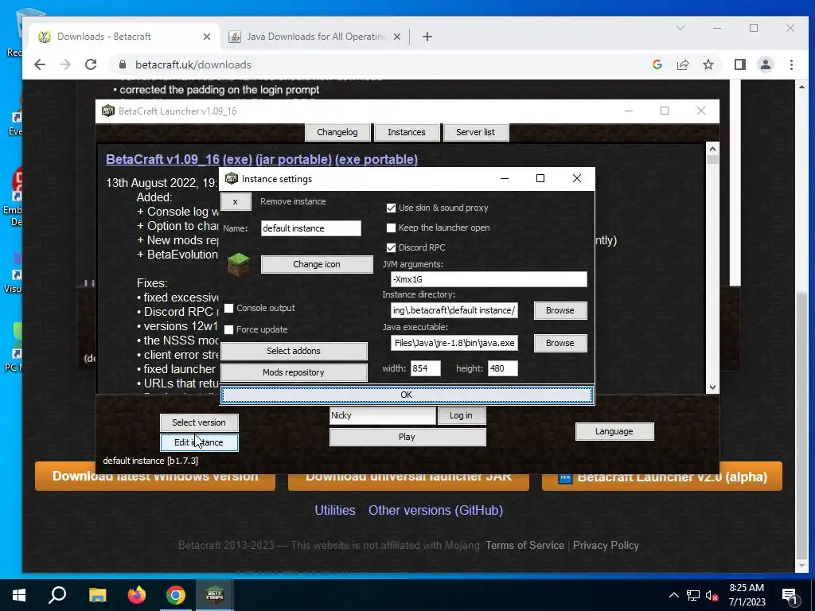Open Chrome profile icon
Image resolution: width=815 pixels, height=611 pixels.
pyautogui.click(x=766, y=64)
